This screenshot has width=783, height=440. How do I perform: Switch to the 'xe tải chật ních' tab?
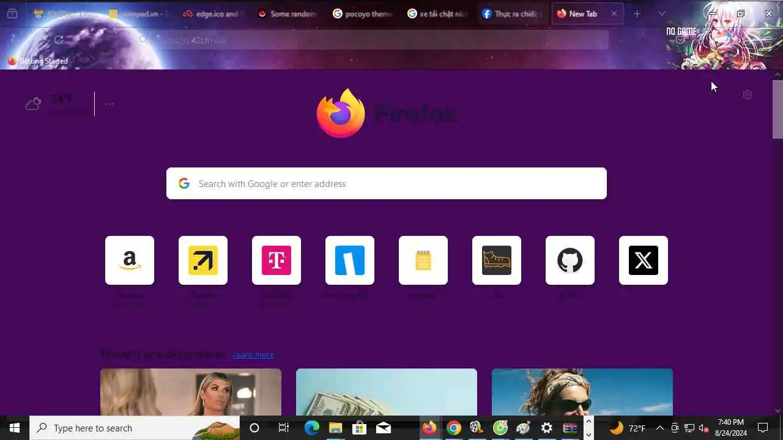tap(437, 13)
